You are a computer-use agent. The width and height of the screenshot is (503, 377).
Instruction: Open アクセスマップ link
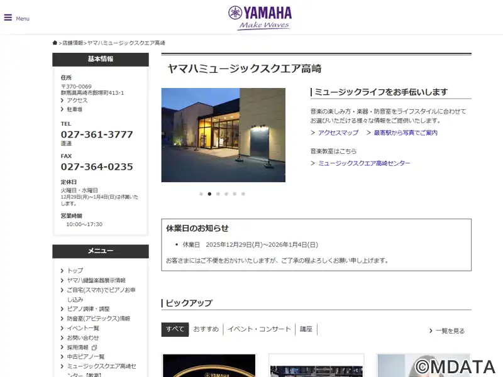(338, 133)
